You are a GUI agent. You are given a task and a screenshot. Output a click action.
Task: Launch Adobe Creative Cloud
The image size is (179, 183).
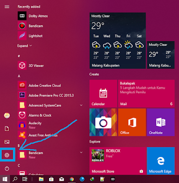tap(39, 86)
